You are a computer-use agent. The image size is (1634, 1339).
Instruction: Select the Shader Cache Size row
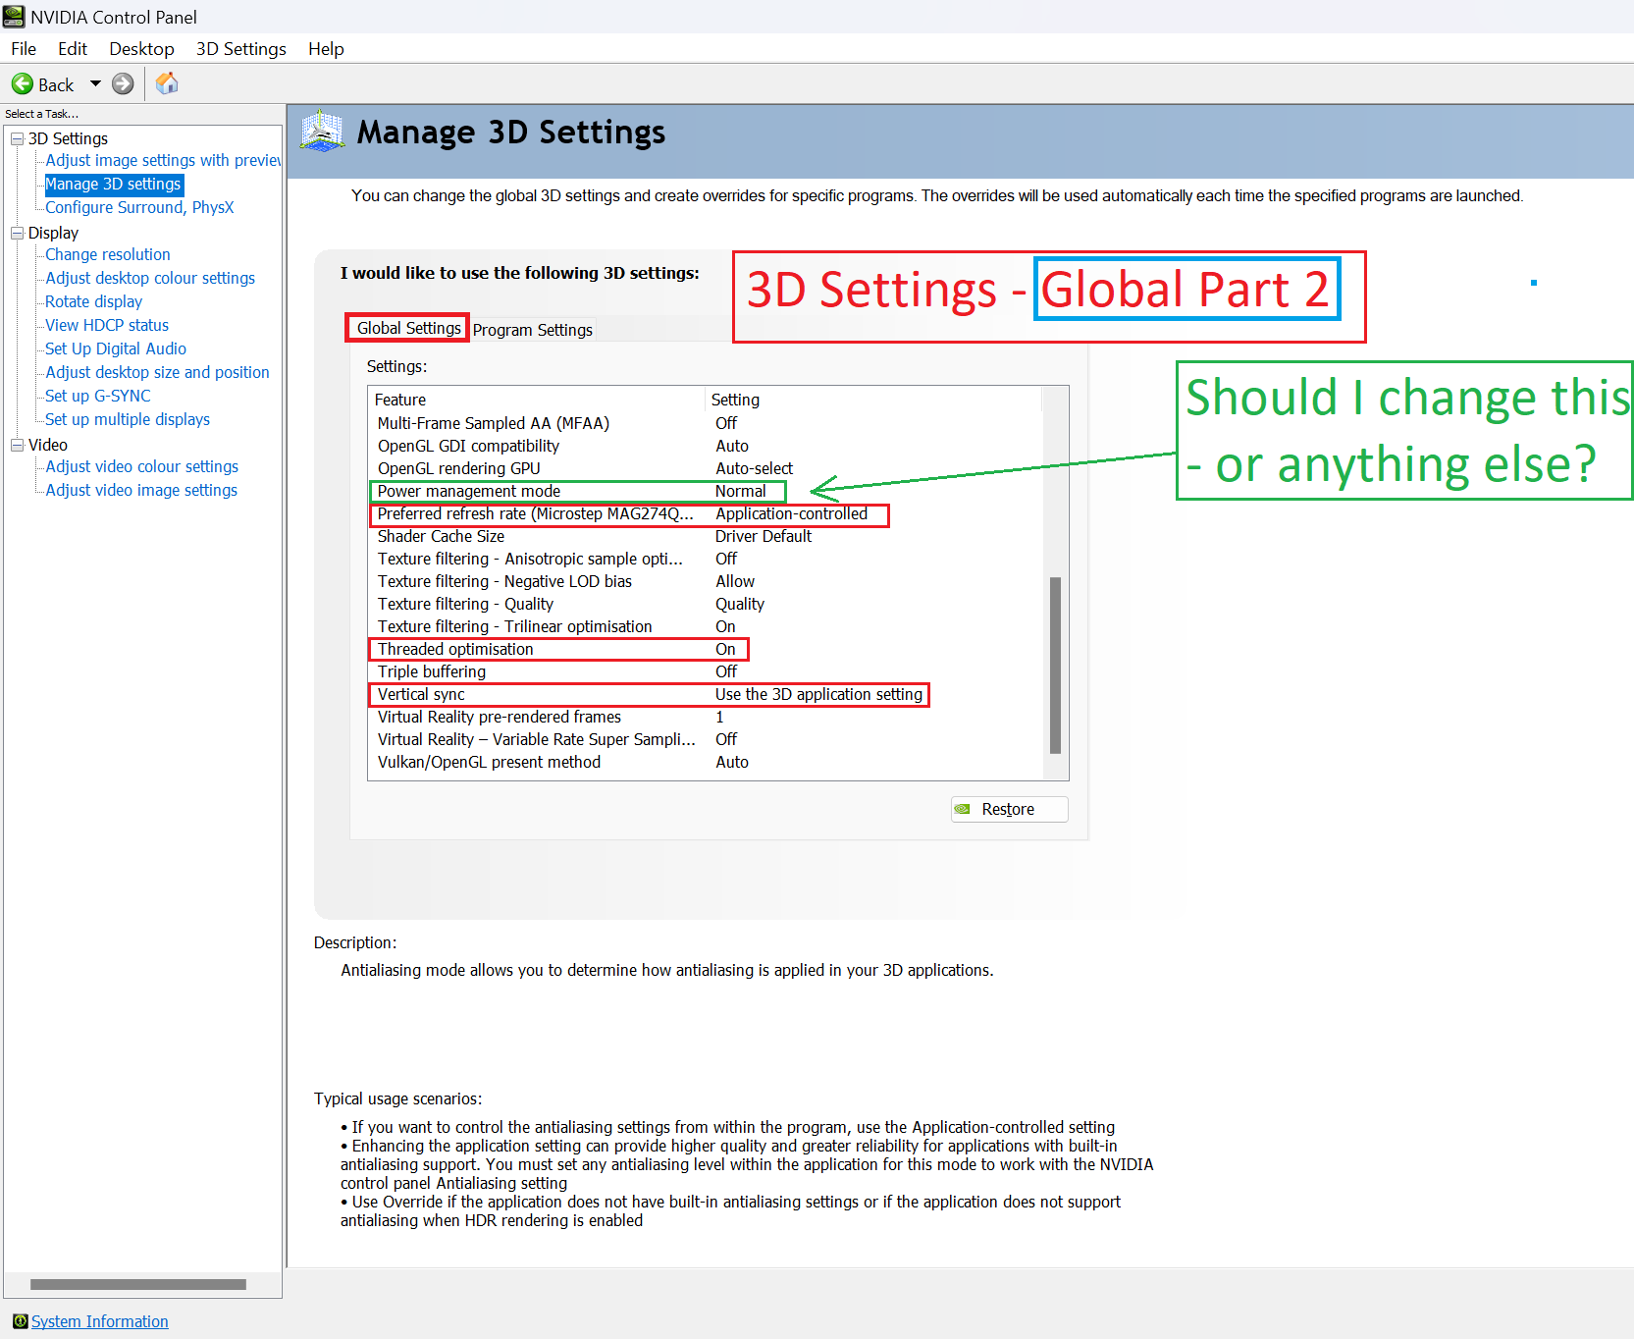tap(704, 536)
